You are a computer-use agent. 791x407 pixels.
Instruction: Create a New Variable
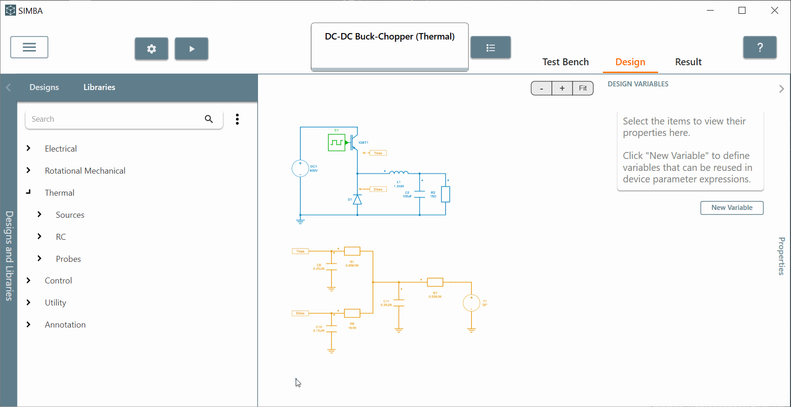[x=732, y=208]
